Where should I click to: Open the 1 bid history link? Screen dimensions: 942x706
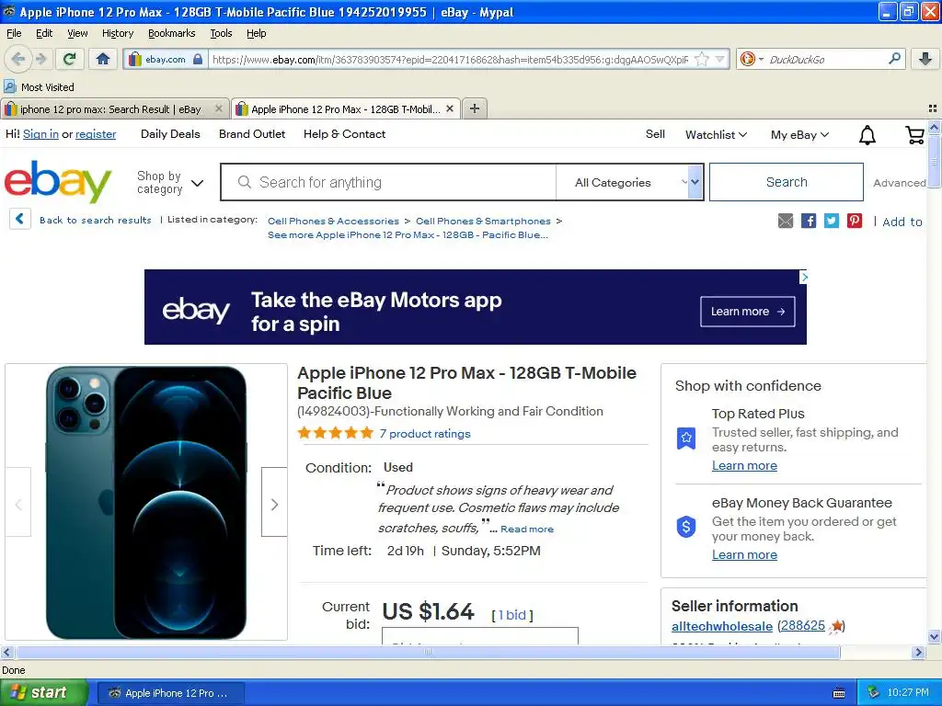pos(511,615)
